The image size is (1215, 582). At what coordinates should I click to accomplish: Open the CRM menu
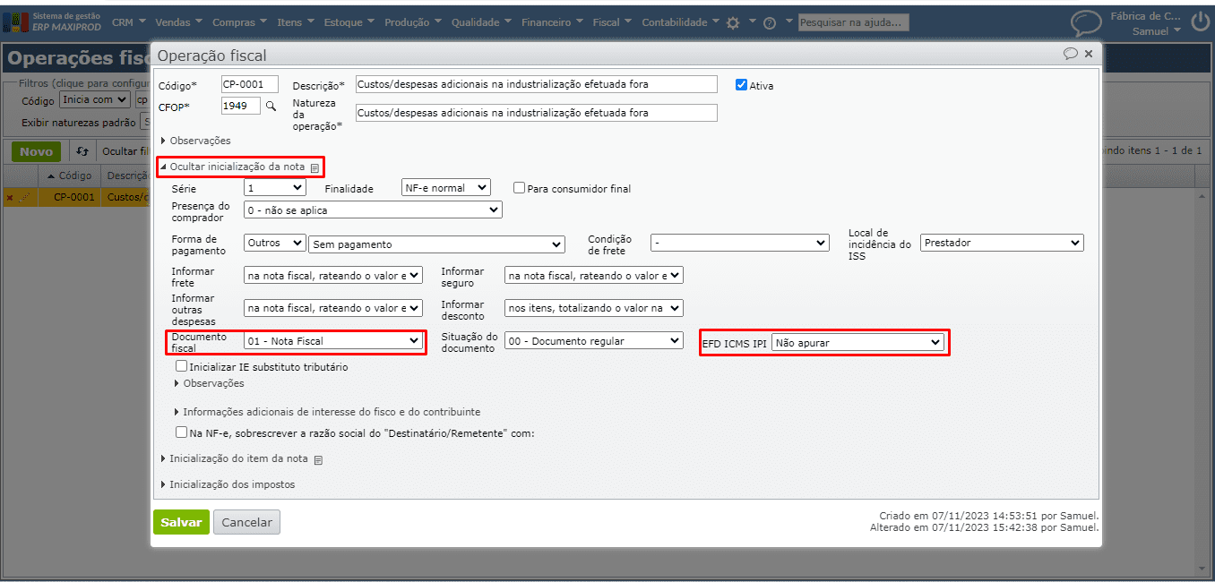[x=128, y=22]
